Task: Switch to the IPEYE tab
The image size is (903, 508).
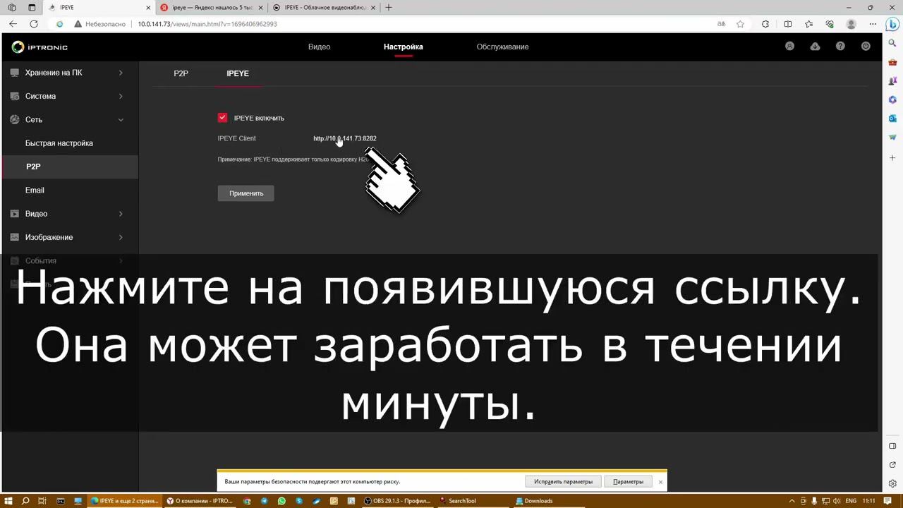Action: [238, 73]
